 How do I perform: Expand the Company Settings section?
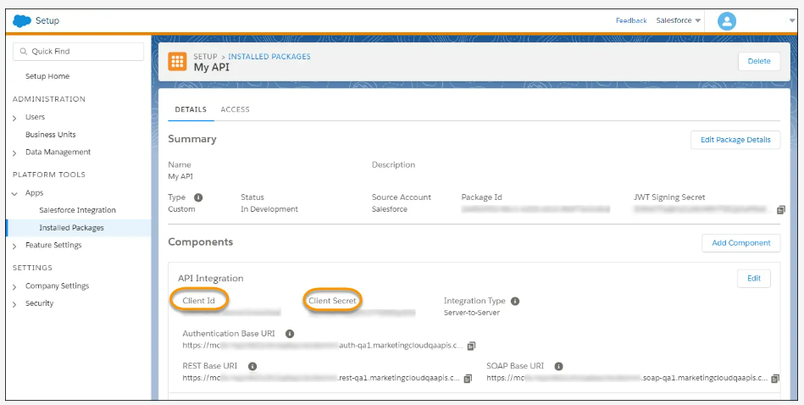(15, 286)
